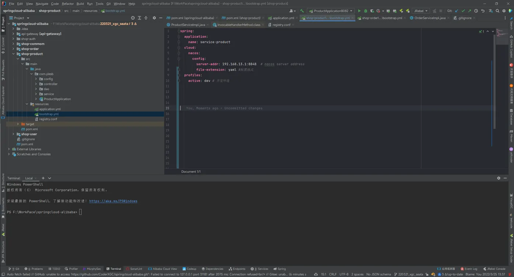The height and width of the screenshot is (277, 514).
Task: Run ProductApplication8082 with the green play icon
Action: pos(359,11)
